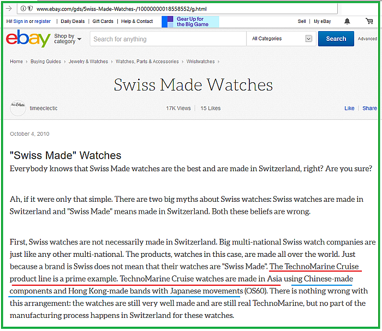This screenshot has width=382, height=331.
Task: Click the register link
Action: click(43, 21)
